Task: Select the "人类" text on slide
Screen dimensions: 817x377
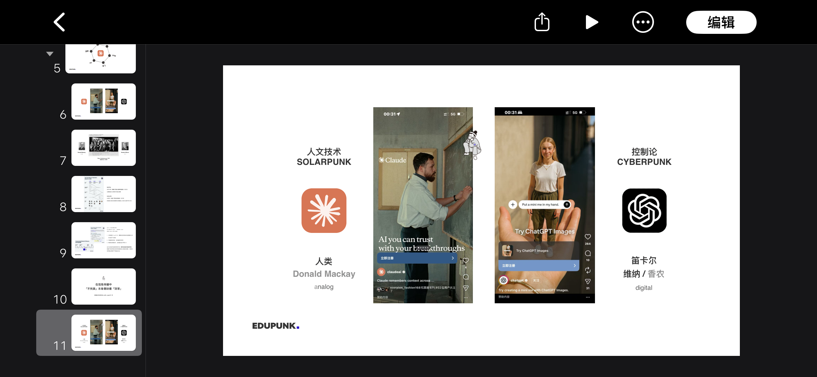Action: pos(324,261)
